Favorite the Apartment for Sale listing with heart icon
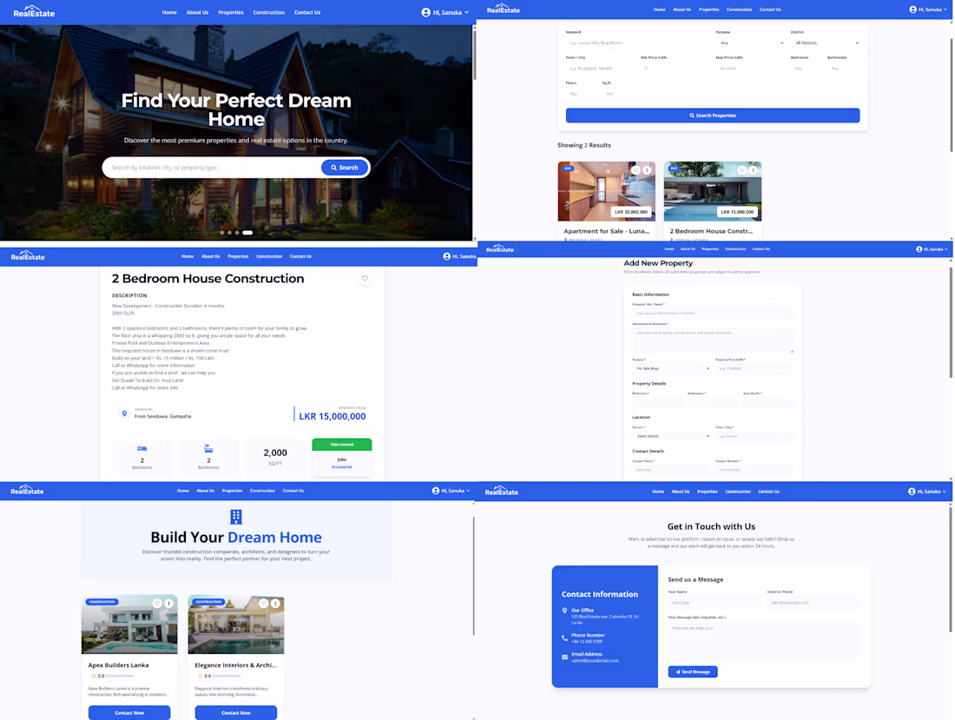 636,170
